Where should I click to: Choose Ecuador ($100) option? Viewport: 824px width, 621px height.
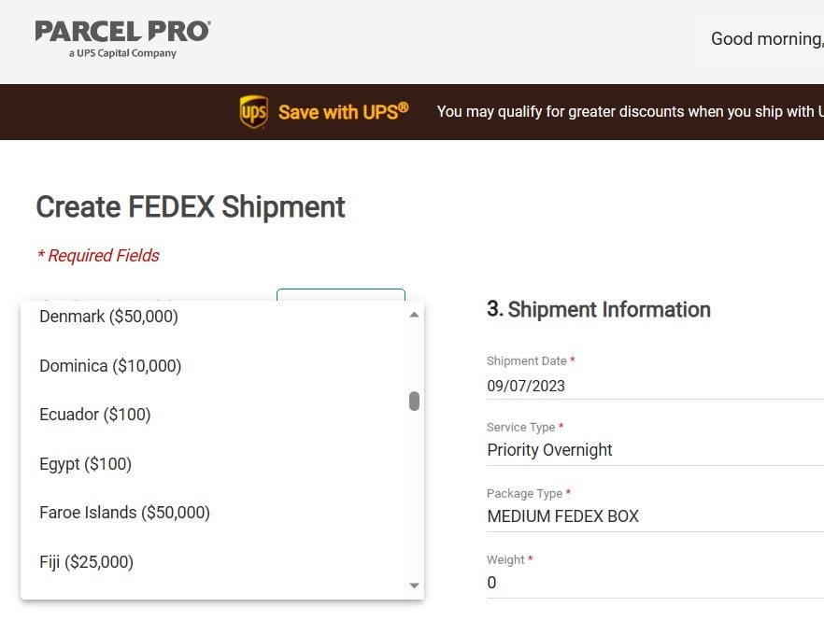(94, 415)
